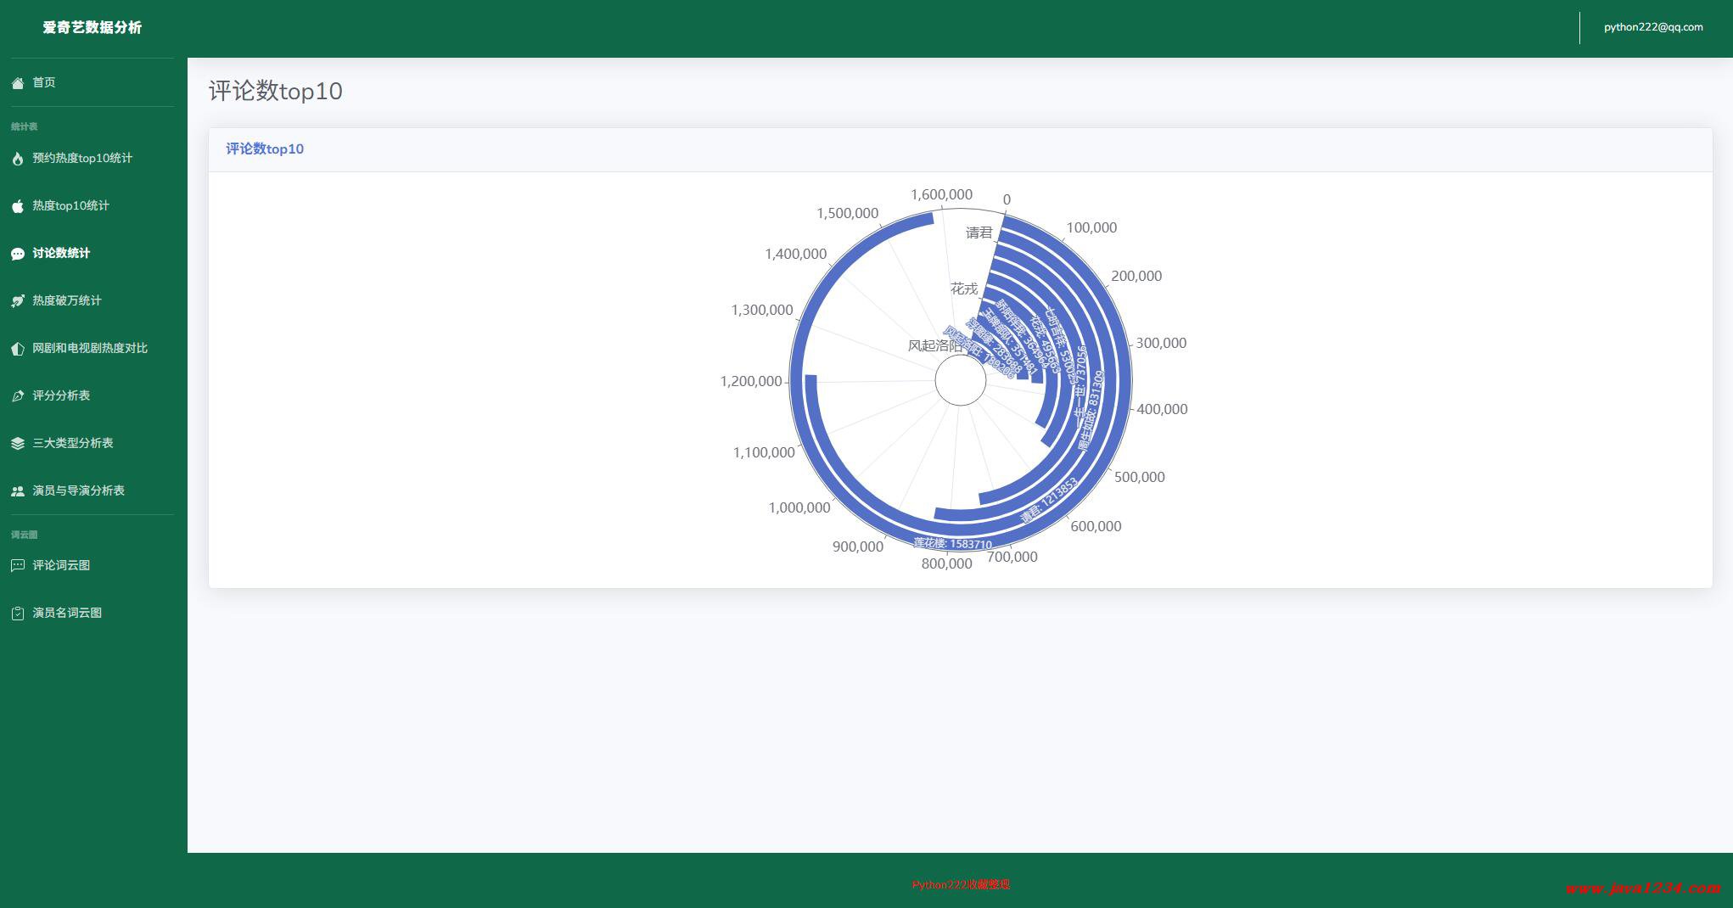Click the 爱奇艺数据分析 brand title

pos(93,27)
